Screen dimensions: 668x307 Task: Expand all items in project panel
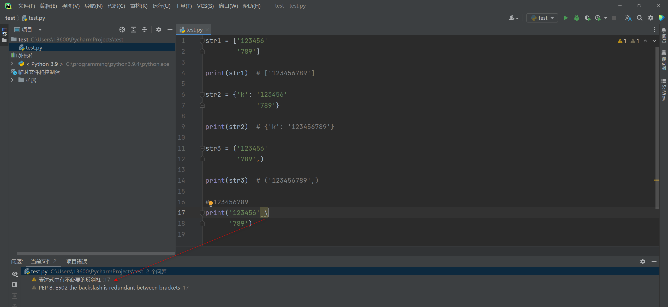133,30
